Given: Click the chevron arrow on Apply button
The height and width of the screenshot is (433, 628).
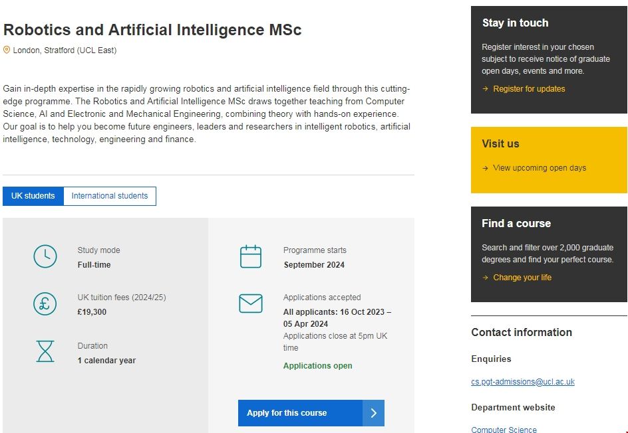Looking at the screenshot, I should click(373, 413).
